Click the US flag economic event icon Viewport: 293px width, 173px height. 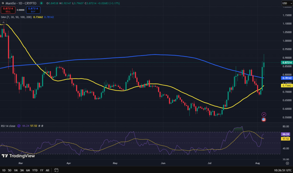point(264,120)
